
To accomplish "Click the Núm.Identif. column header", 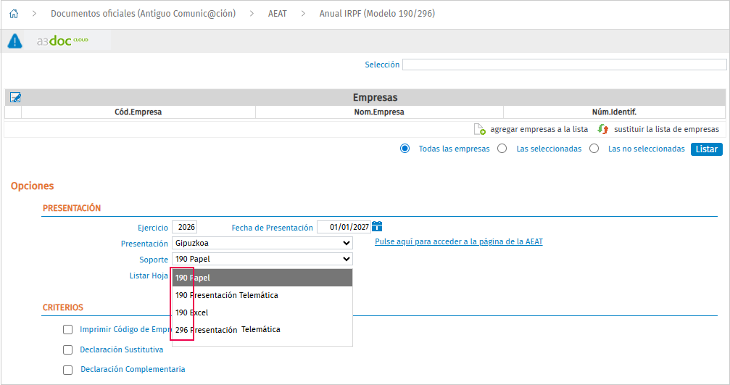I will 614,112.
